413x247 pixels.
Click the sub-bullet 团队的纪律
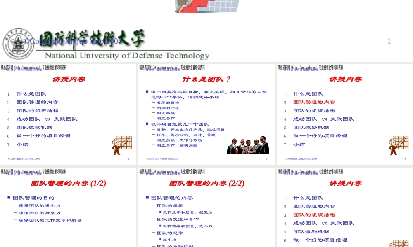pyautogui.click(x=170, y=233)
